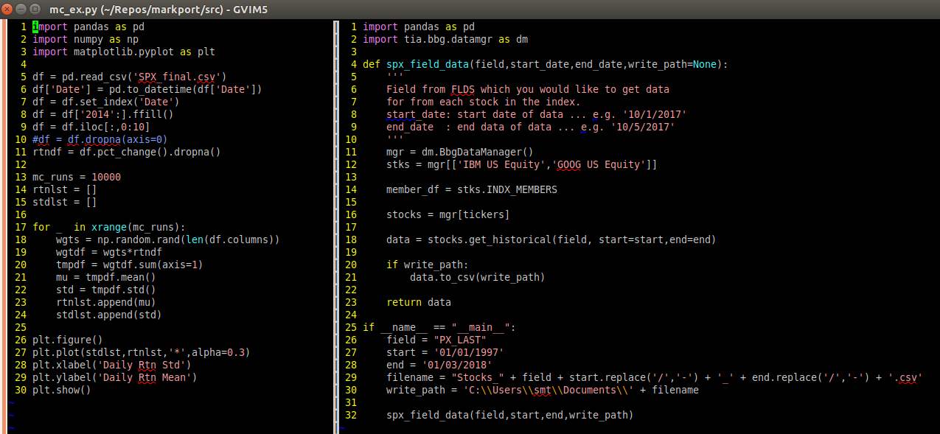Click 'xrange(mc_runs):' in the for loop

coord(139,227)
